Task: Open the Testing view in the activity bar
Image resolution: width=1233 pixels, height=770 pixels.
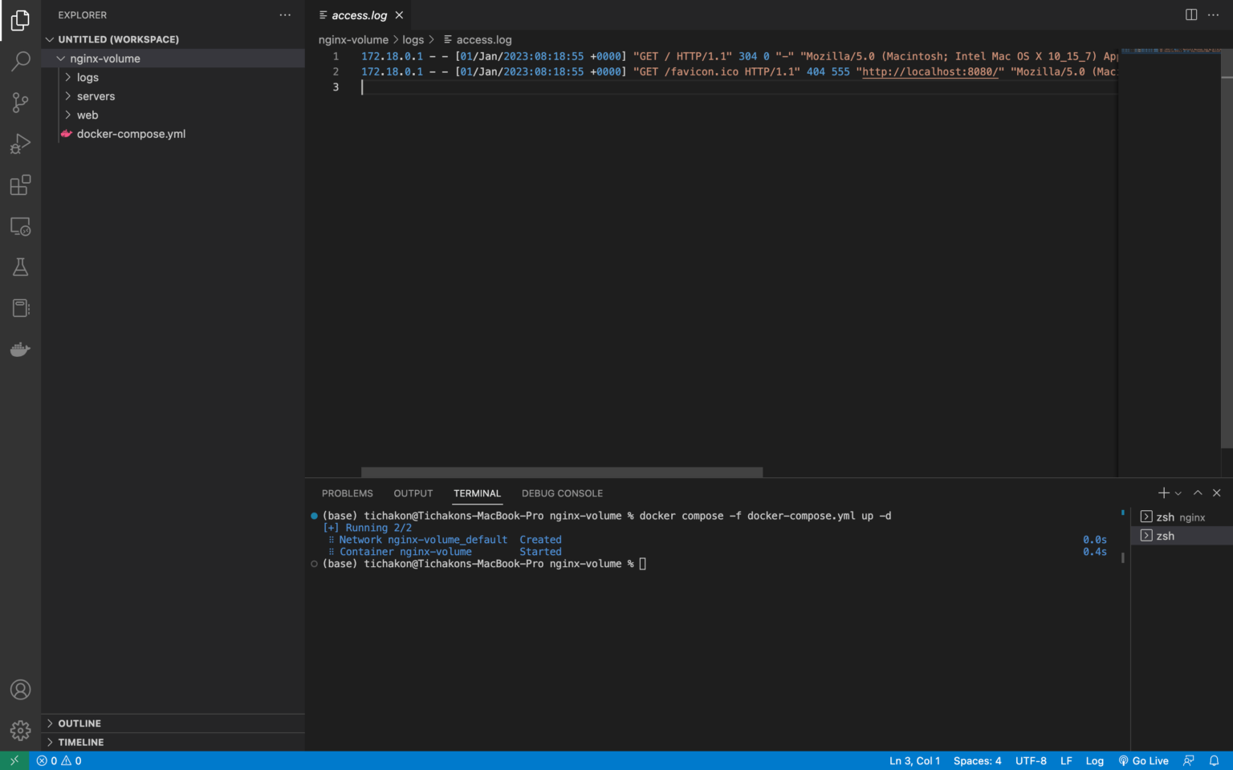Action: tap(20, 266)
